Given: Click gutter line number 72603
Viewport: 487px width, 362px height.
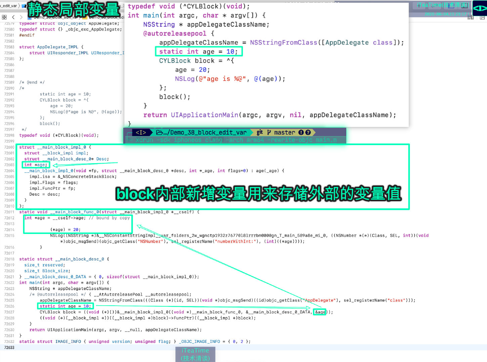Looking at the screenshot, I should click(x=9, y=165).
